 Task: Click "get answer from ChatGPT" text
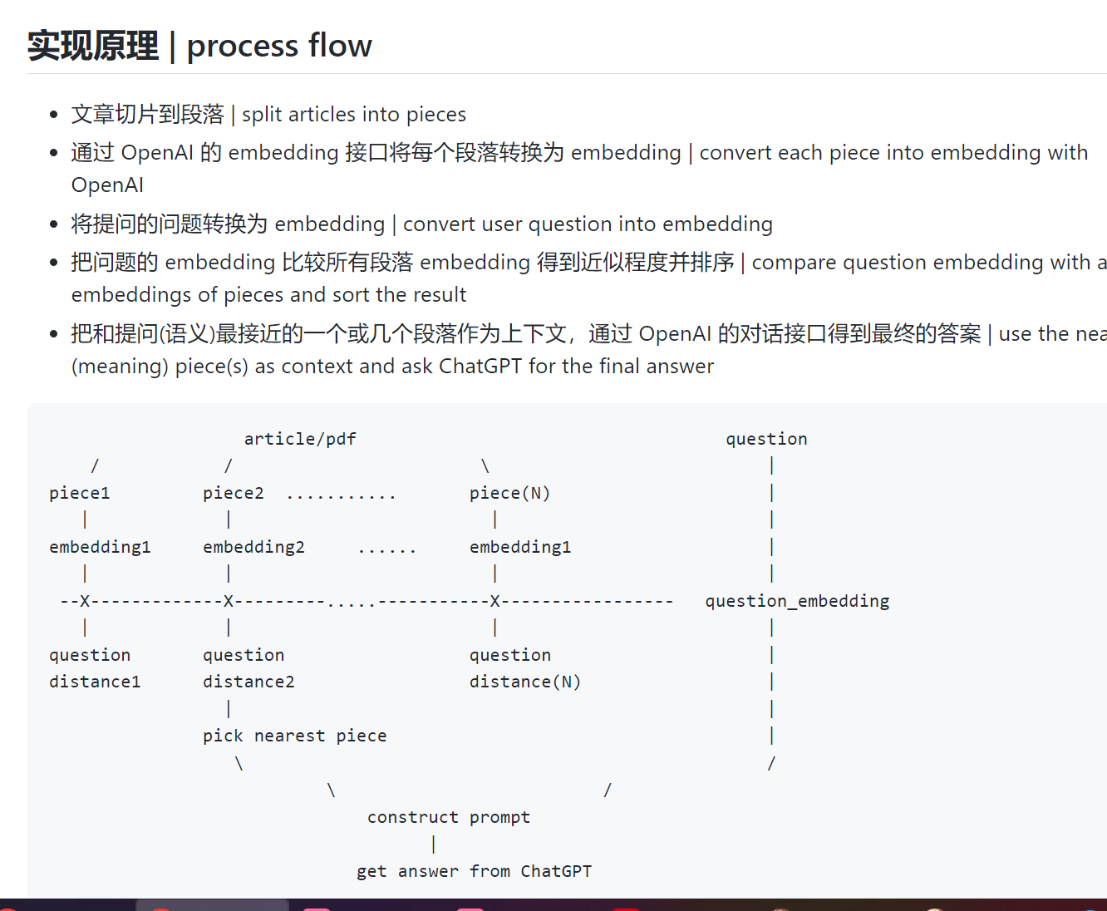pos(474,871)
